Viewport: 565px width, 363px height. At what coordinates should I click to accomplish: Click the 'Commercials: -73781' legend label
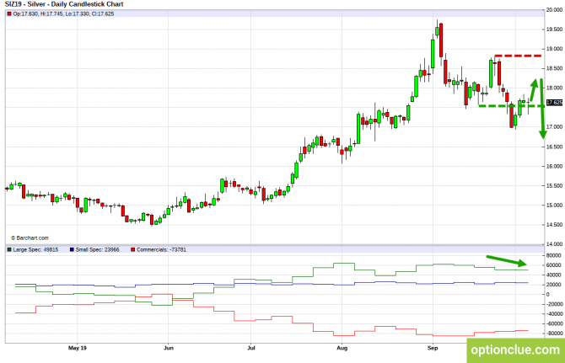(x=161, y=249)
